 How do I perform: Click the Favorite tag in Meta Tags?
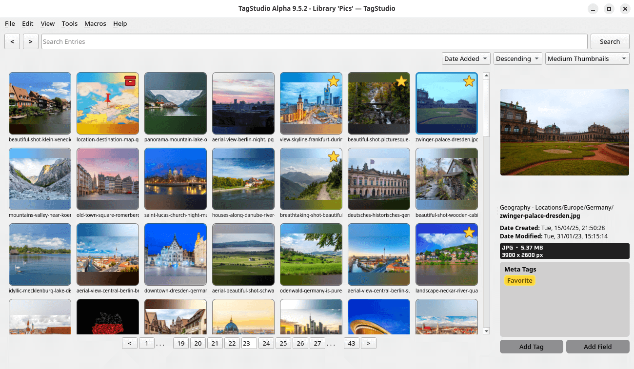click(x=519, y=280)
